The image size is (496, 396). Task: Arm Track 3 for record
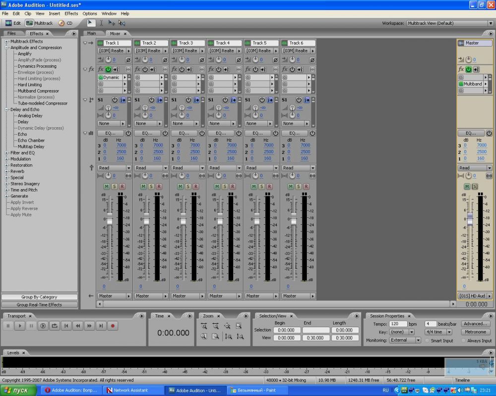tap(196, 187)
